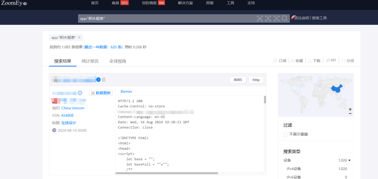This screenshot has width=378, height=179.
Task: Click the Hot badge next to 攻防情报
Action: pyautogui.click(x=161, y=3)
